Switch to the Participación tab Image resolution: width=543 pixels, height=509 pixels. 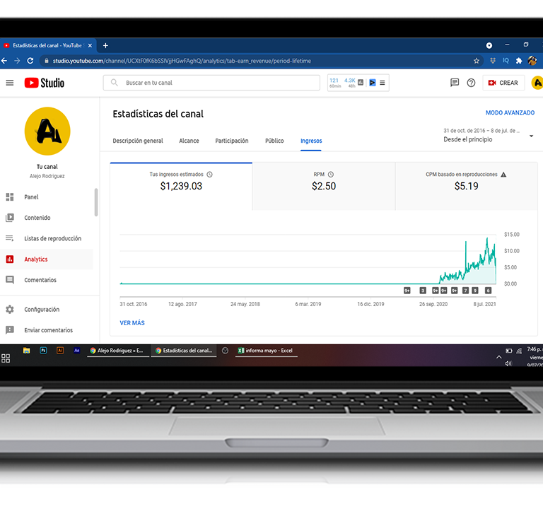pos(232,141)
